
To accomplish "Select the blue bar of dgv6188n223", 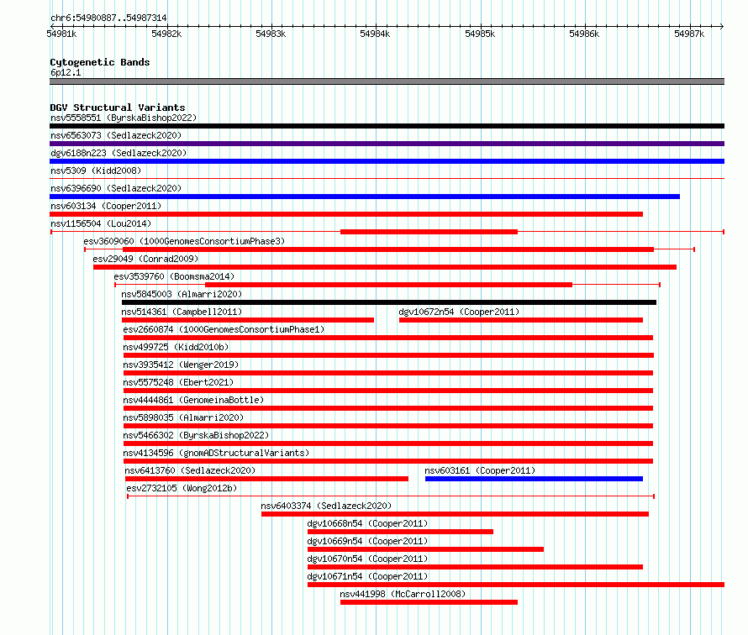I will [387, 161].
